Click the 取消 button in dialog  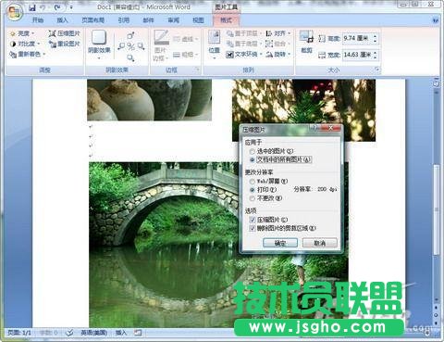click(x=320, y=243)
